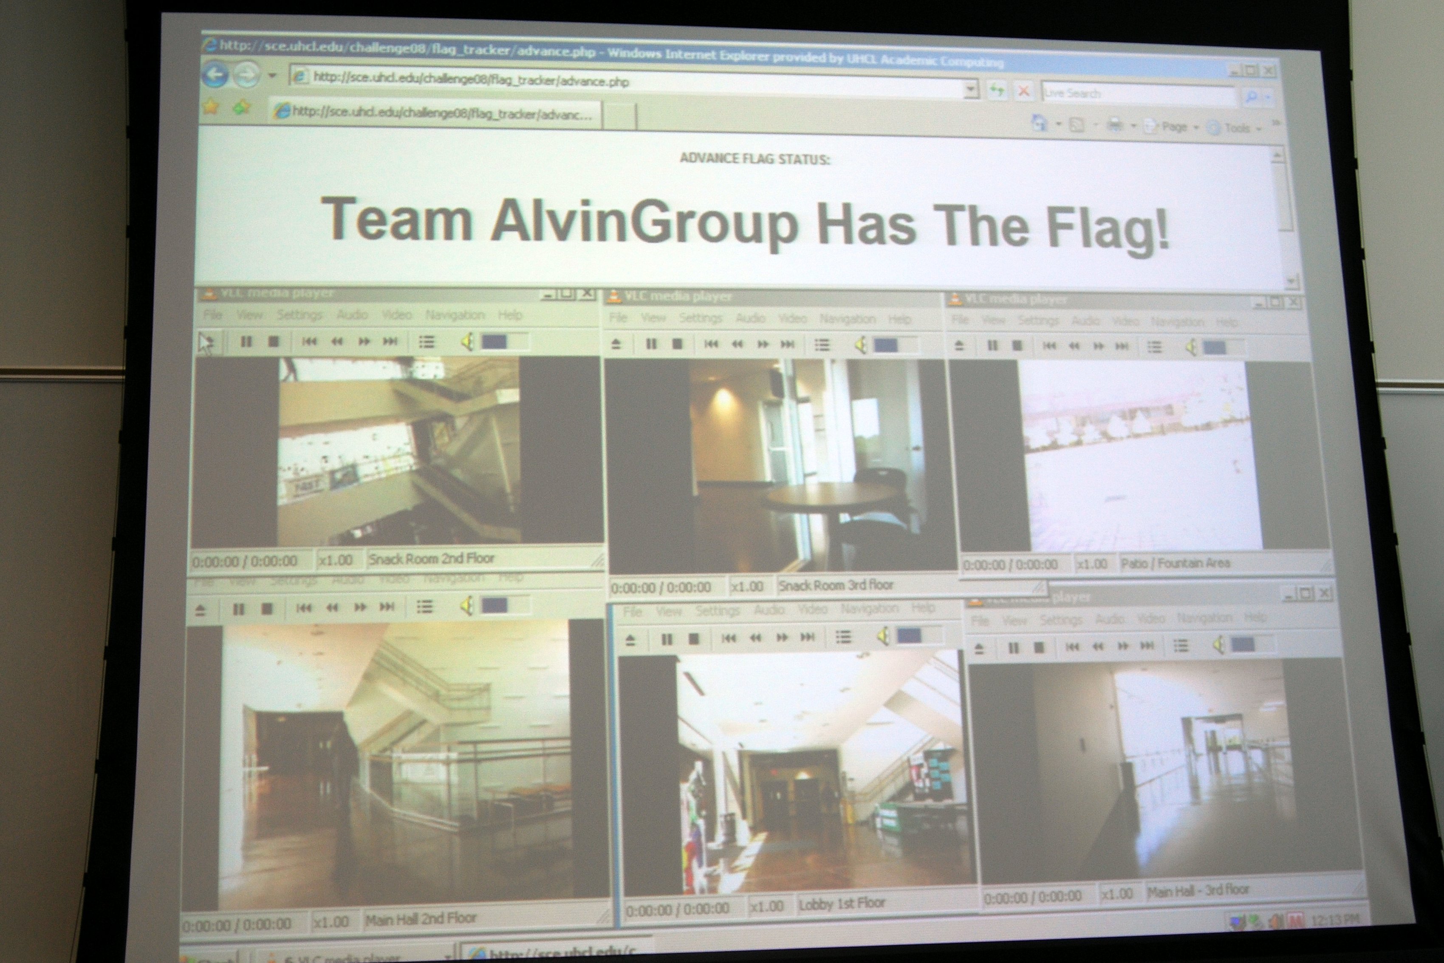Click the page scrollbar up arrow

(x=1277, y=155)
